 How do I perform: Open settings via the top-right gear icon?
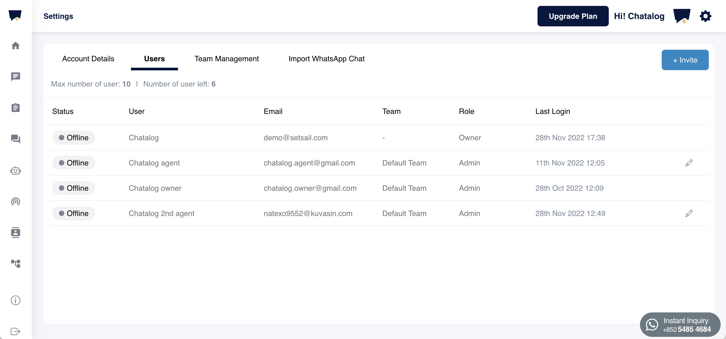pyautogui.click(x=705, y=16)
